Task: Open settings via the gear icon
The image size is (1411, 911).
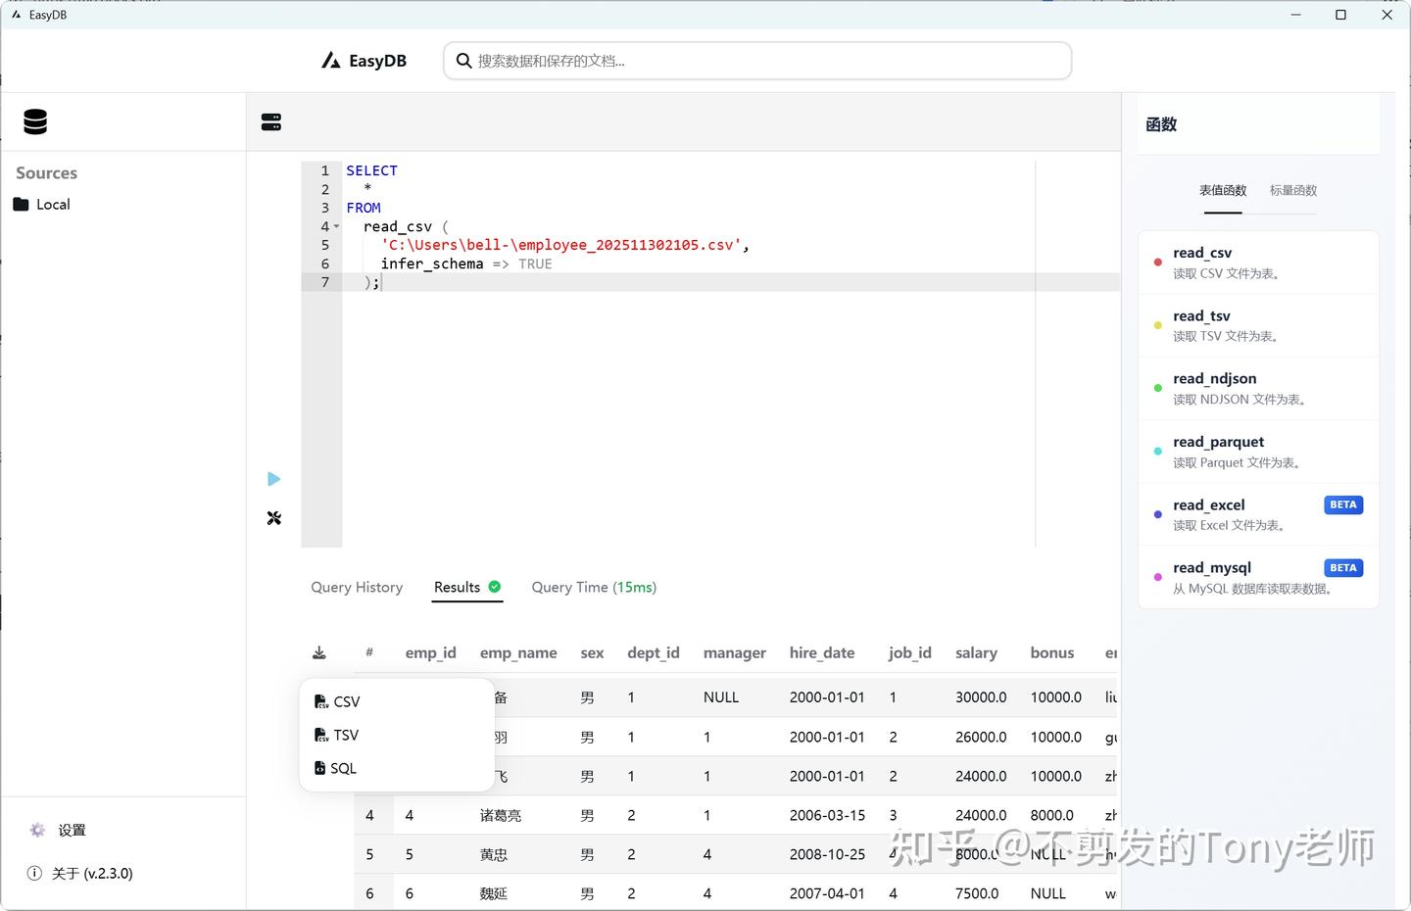Action: 37,829
